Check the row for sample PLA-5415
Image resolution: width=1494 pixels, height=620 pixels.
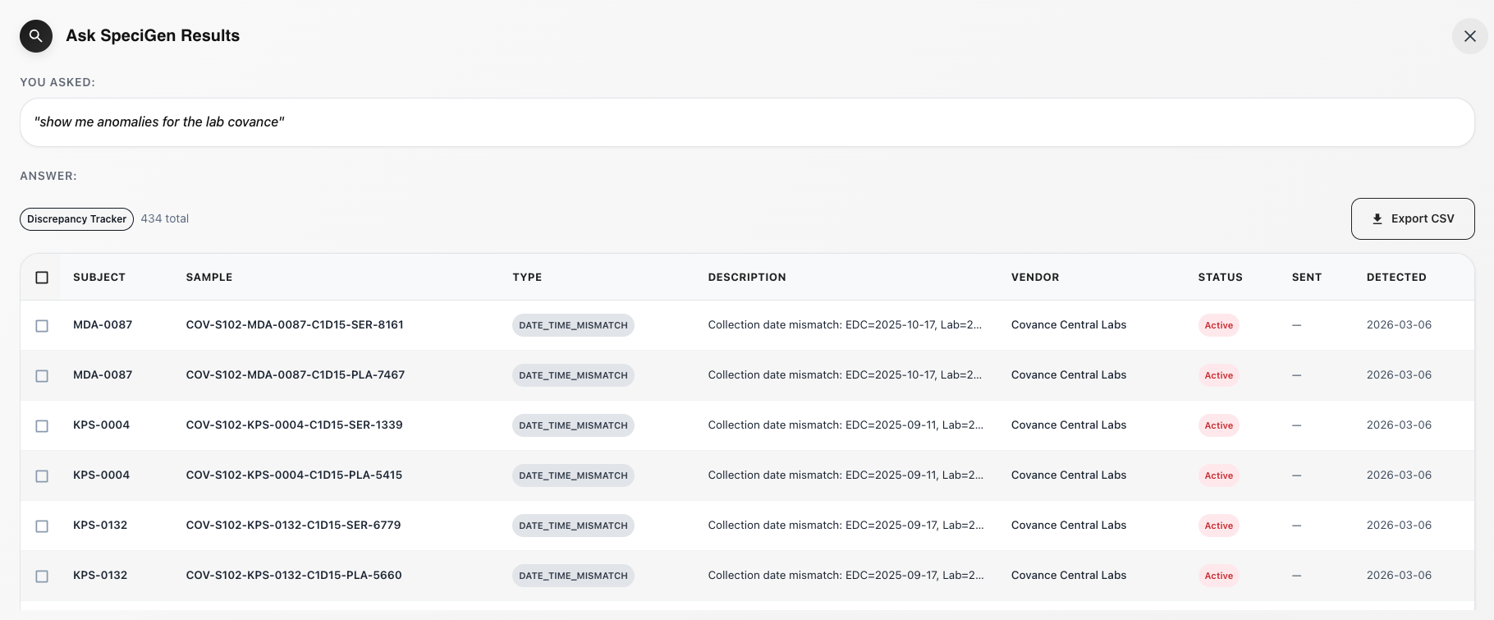click(x=42, y=476)
